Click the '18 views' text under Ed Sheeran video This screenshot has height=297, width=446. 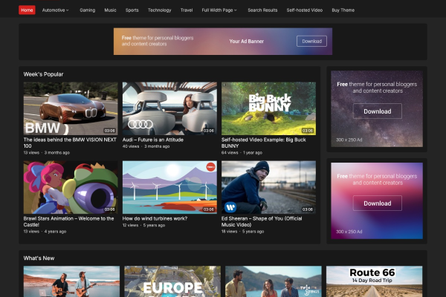229,232
